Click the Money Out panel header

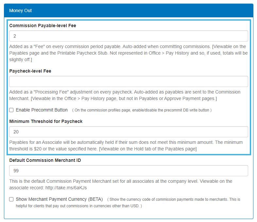coord(128,10)
